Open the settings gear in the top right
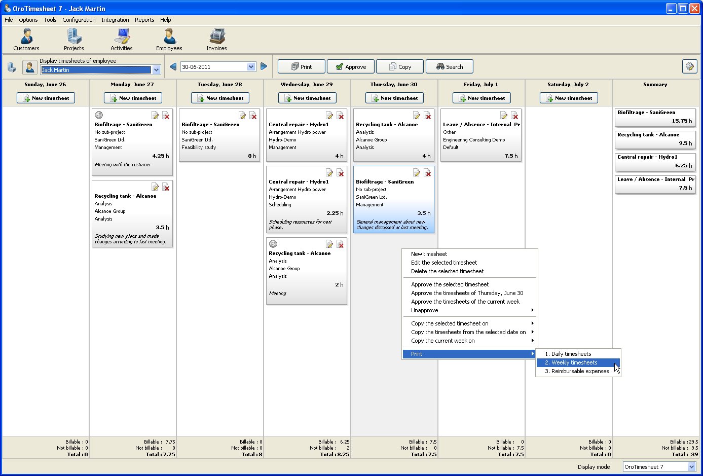The width and height of the screenshot is (703, 476). pos(690,66)
